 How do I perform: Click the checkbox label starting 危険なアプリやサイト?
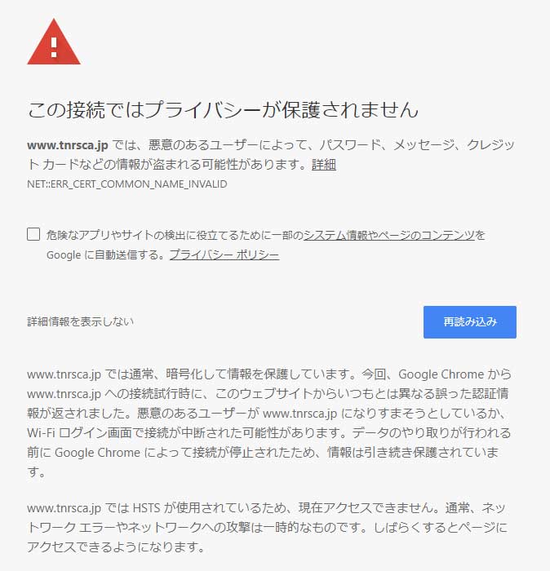click(265, 235)
